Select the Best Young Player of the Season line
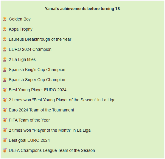Viewport: 165px width, 159px height. pyautogui.click(x=62, y=100)
